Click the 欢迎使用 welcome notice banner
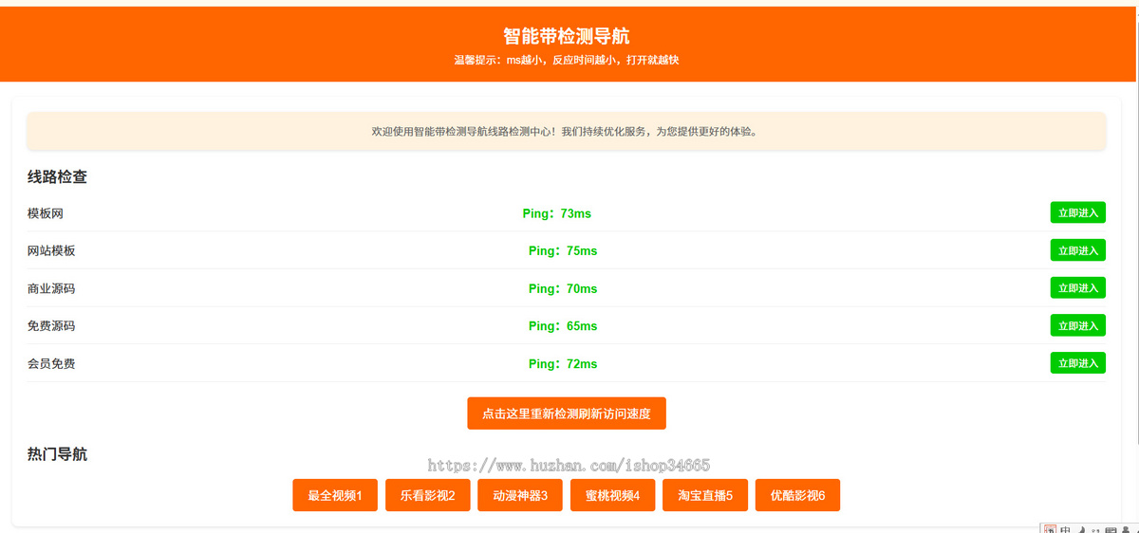1139x533 pixels. (567, 131)
